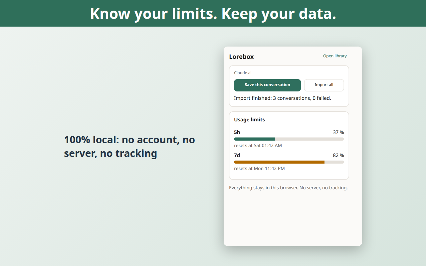Click the 5h limit label
426x266 pixels.
pos(237,132)
